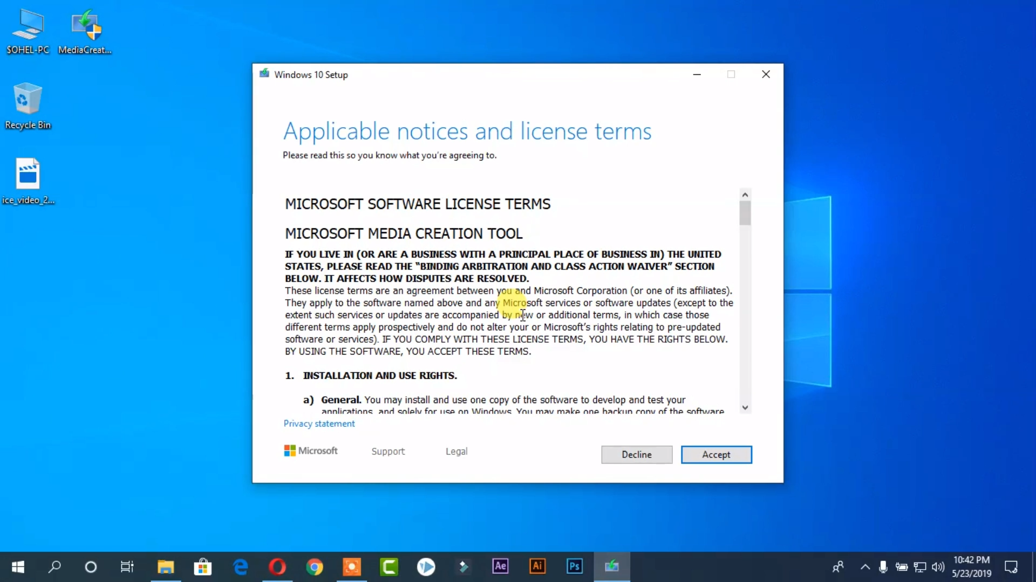Open the Support link
Viewport: 1036px width, 582px height.
point(388,452)
